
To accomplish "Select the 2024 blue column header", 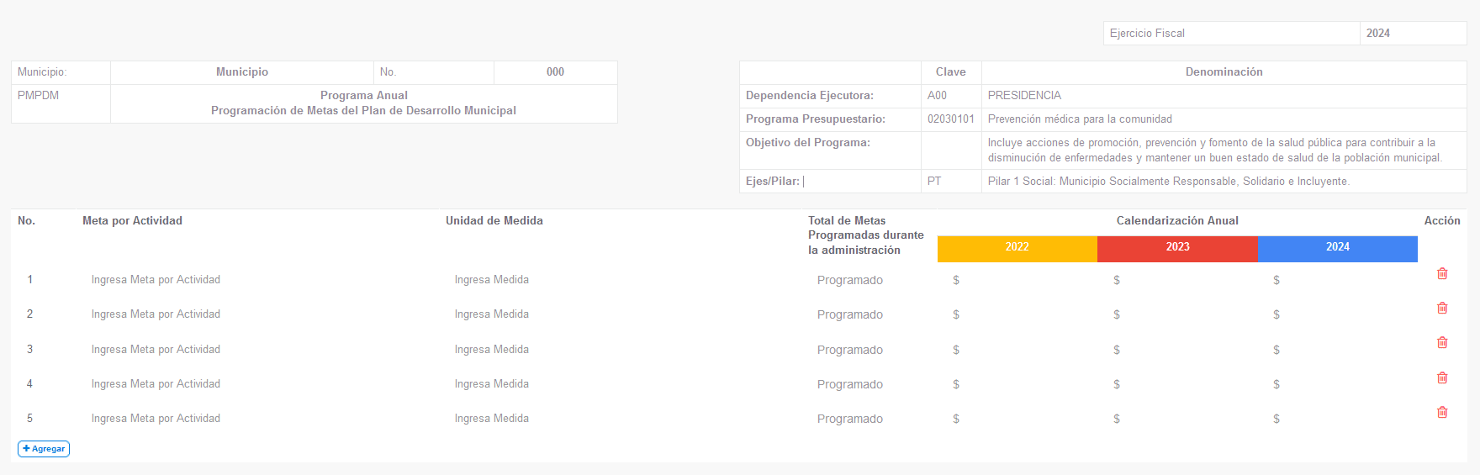I will (1337, 247).
